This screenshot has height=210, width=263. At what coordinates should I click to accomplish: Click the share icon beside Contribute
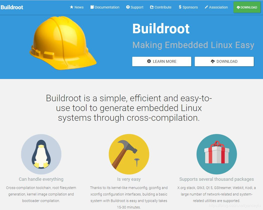(152, 7)
